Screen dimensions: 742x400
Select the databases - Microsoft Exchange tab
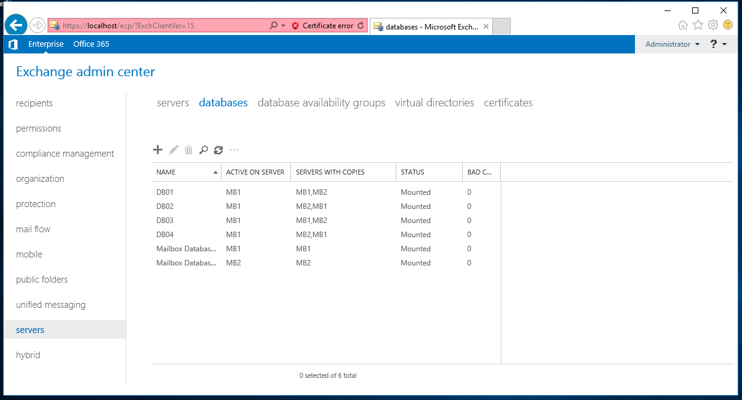(431, 26)
